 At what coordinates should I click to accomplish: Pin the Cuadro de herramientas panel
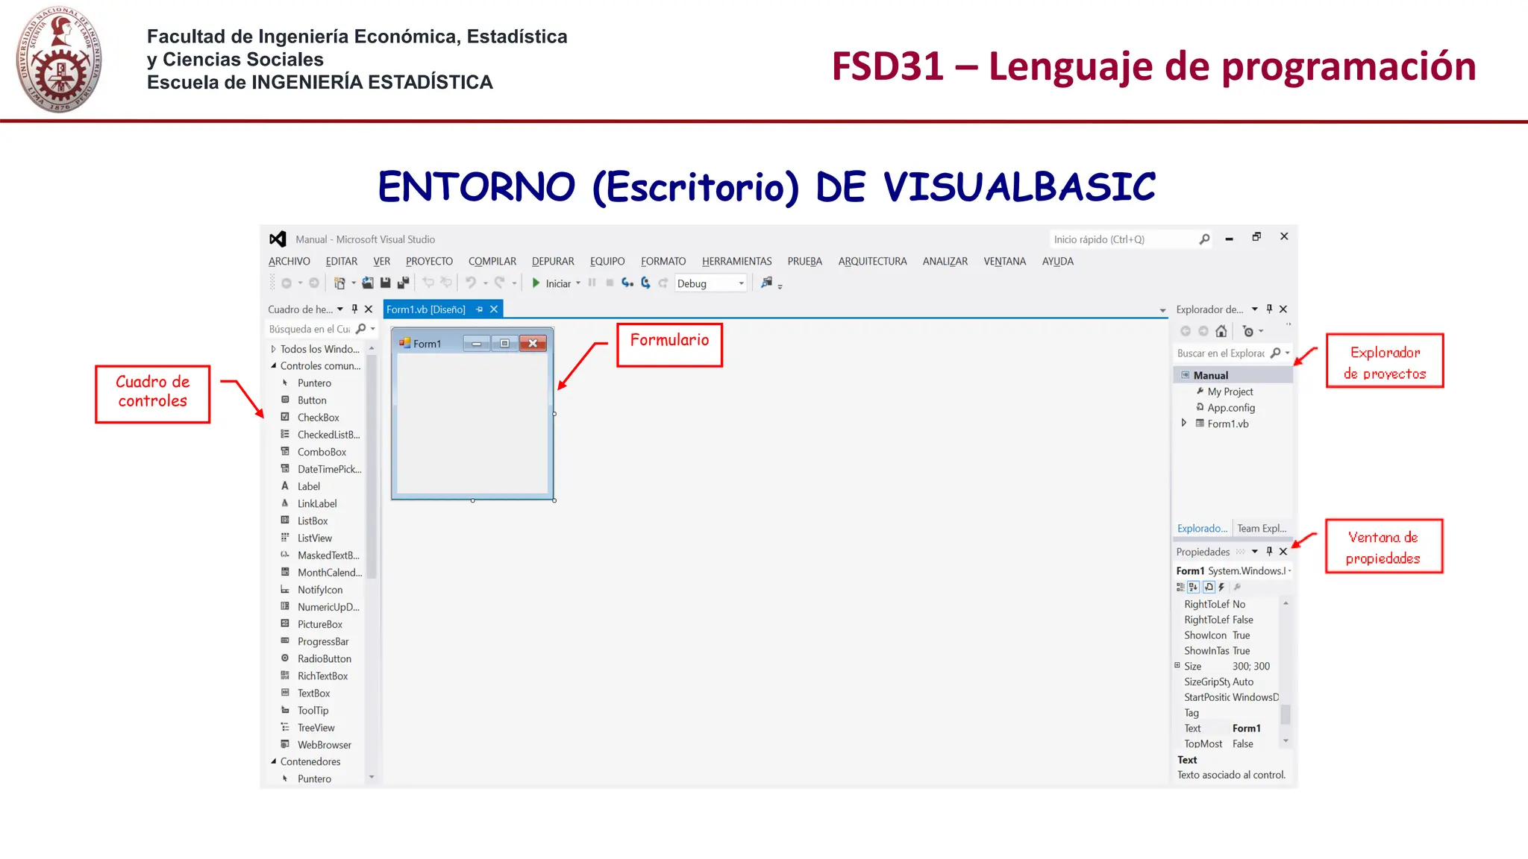coord(355,309)
